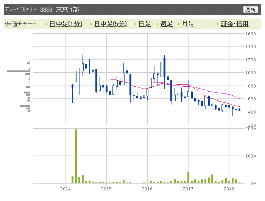Click orange arrow beside 週足
265x201 pixels.
[157, 24]
